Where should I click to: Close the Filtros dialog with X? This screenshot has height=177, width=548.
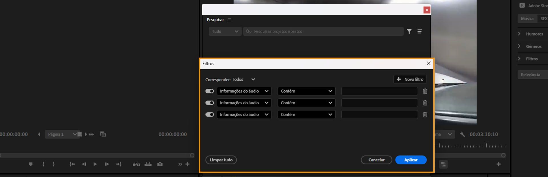point(428,63)
